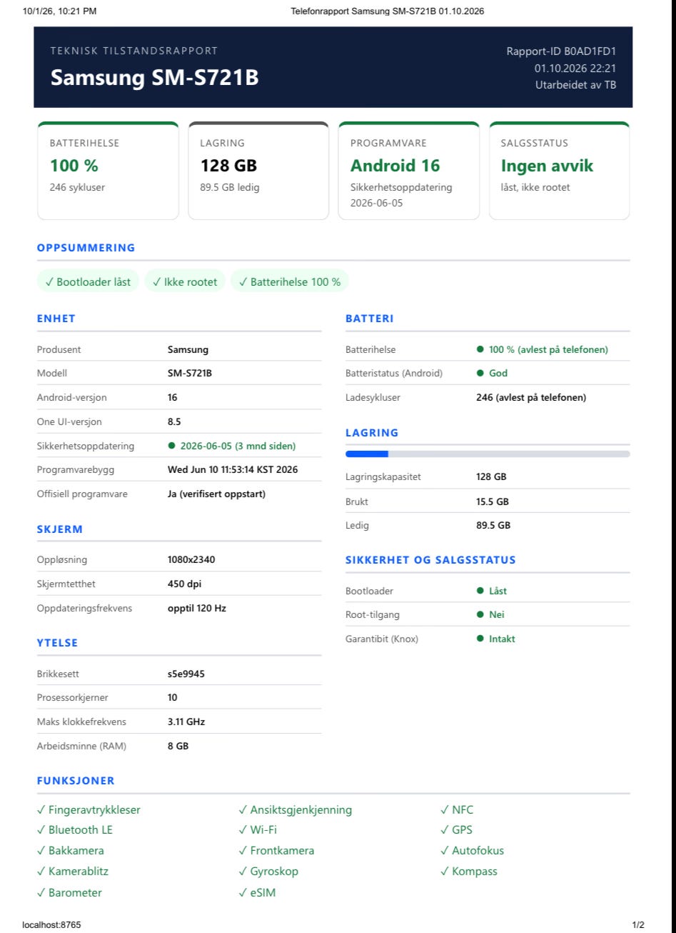
Task: Click the Brukt value 15.5 GB
Action: point(493,502)
